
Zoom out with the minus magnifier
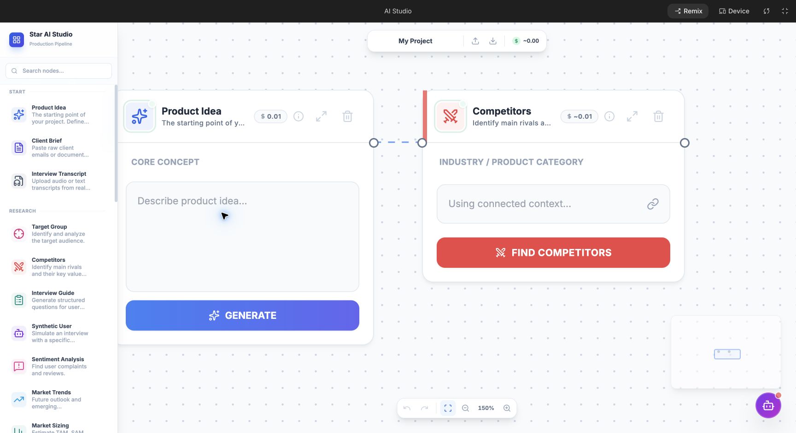pos(465,408)
